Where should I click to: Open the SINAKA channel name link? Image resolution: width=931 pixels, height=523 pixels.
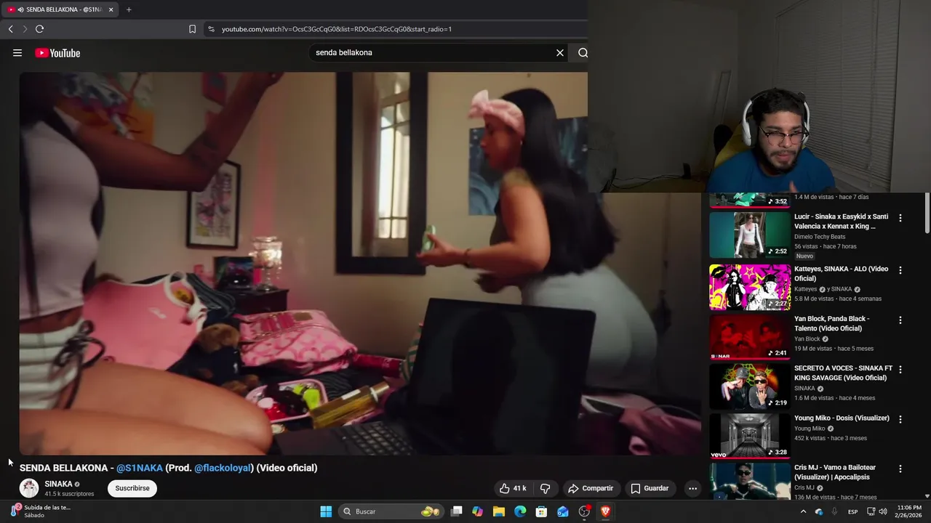[x=58, y=484]
